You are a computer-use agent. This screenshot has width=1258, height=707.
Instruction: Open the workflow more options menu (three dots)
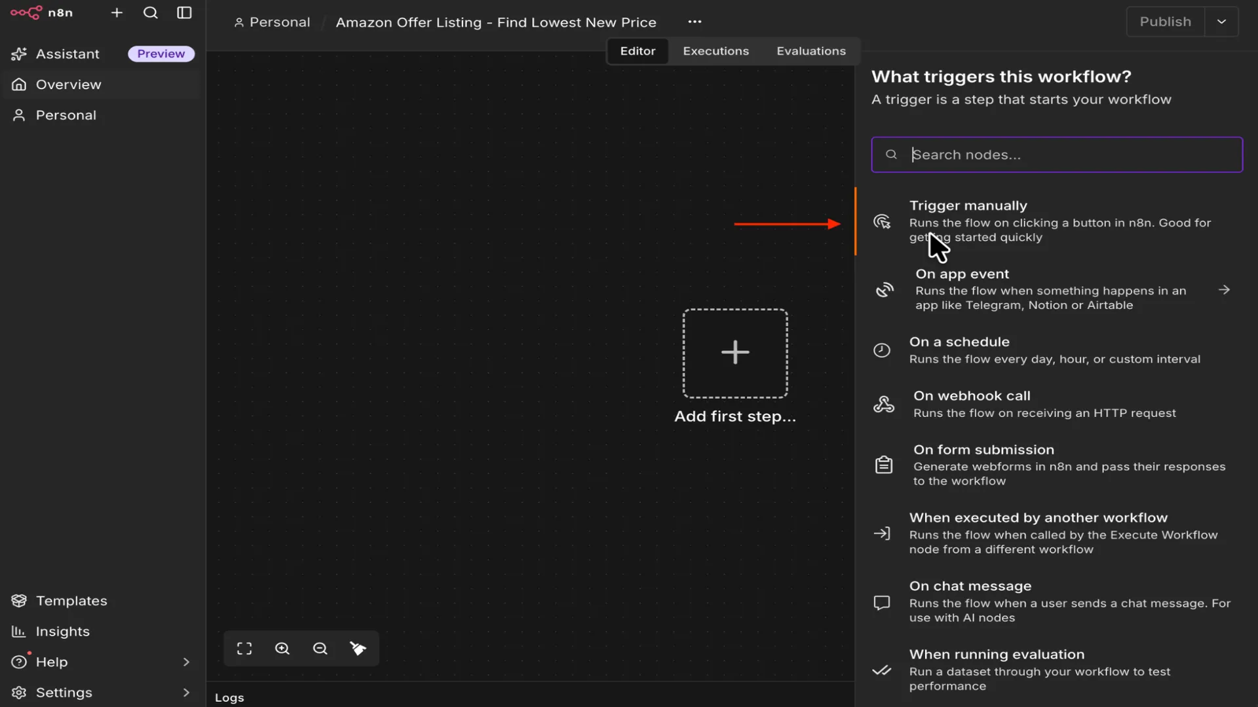click(695, 22)
